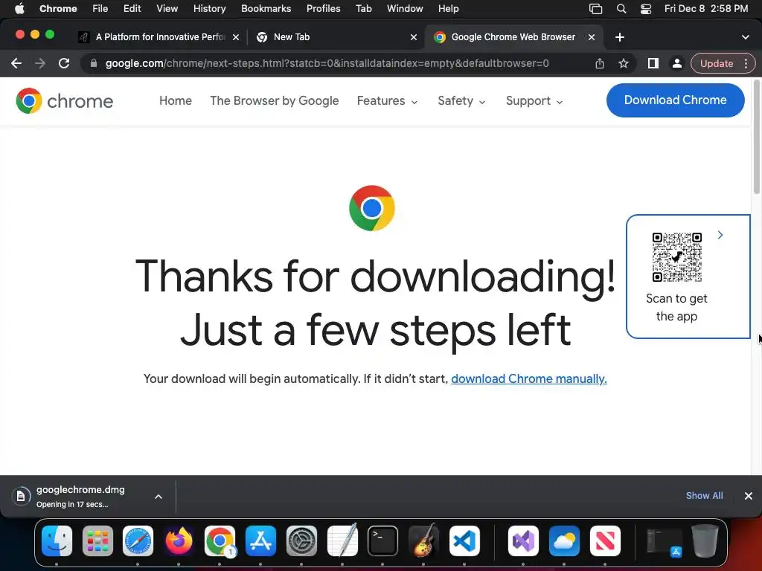This screenshot has width=762, height=571.
Task: Click the chrome logo in the page header
Action: 65,100
